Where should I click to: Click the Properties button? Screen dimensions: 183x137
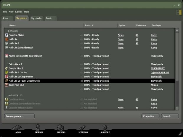coord(150,116)
